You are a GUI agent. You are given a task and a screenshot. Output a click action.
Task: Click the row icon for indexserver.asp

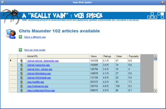(22, 86)
